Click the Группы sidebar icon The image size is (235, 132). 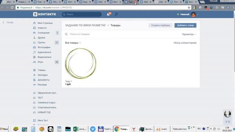pos(34,43)
